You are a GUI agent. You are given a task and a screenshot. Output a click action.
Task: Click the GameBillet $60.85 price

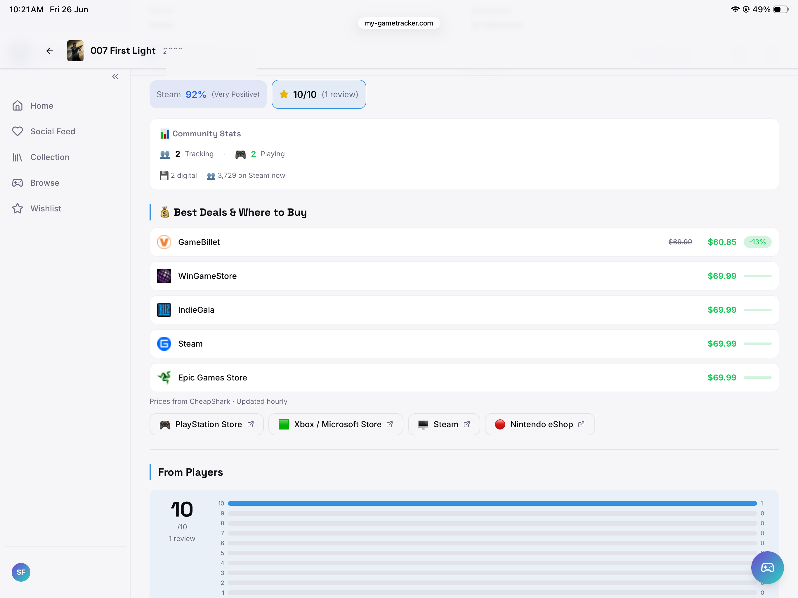721,242
